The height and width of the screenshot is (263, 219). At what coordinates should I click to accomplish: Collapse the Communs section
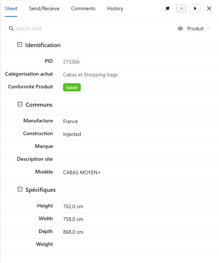pyautogui.click(x=20, y=104)
